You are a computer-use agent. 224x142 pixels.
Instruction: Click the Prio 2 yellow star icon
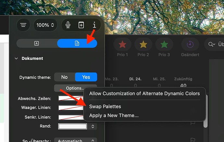point(143,45)
